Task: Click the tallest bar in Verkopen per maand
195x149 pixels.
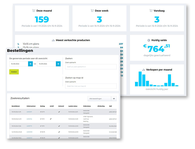Action: point(140,79)
